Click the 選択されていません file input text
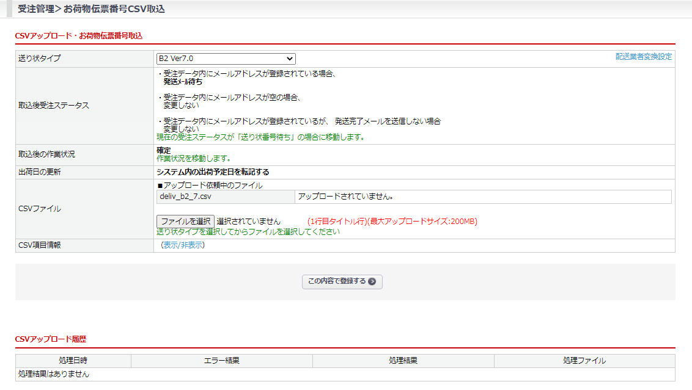 [x=248, y=221]
